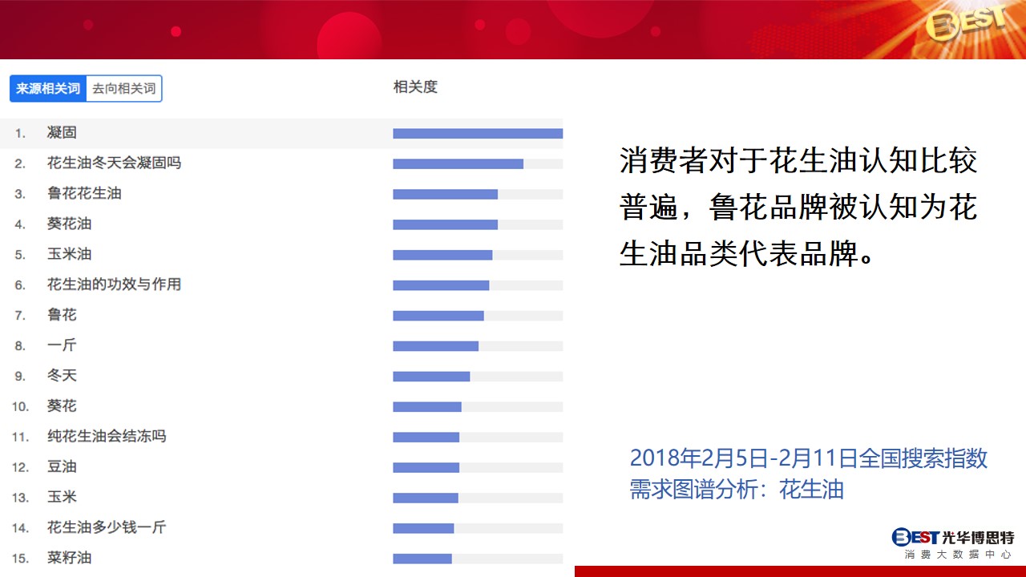The height and width of the screenshot is (577, 1026).
Task: Click the relevance bar for 豆油
Action: pyautogui.click(x=478, y=467)
